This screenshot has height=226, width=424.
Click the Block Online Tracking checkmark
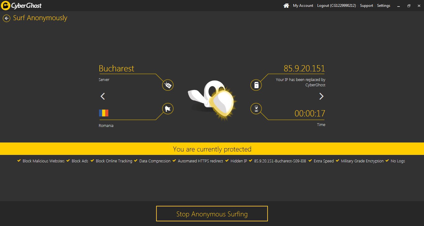(x=92, y=161)
